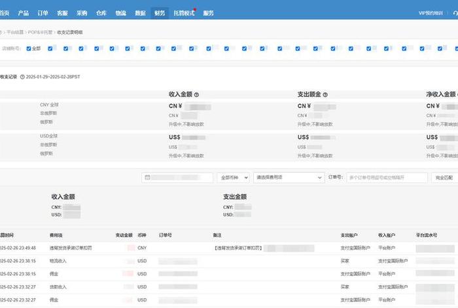Open the 物流 navigation item
The width and height of the screenshot is (458, 308).
pos(120,13)
